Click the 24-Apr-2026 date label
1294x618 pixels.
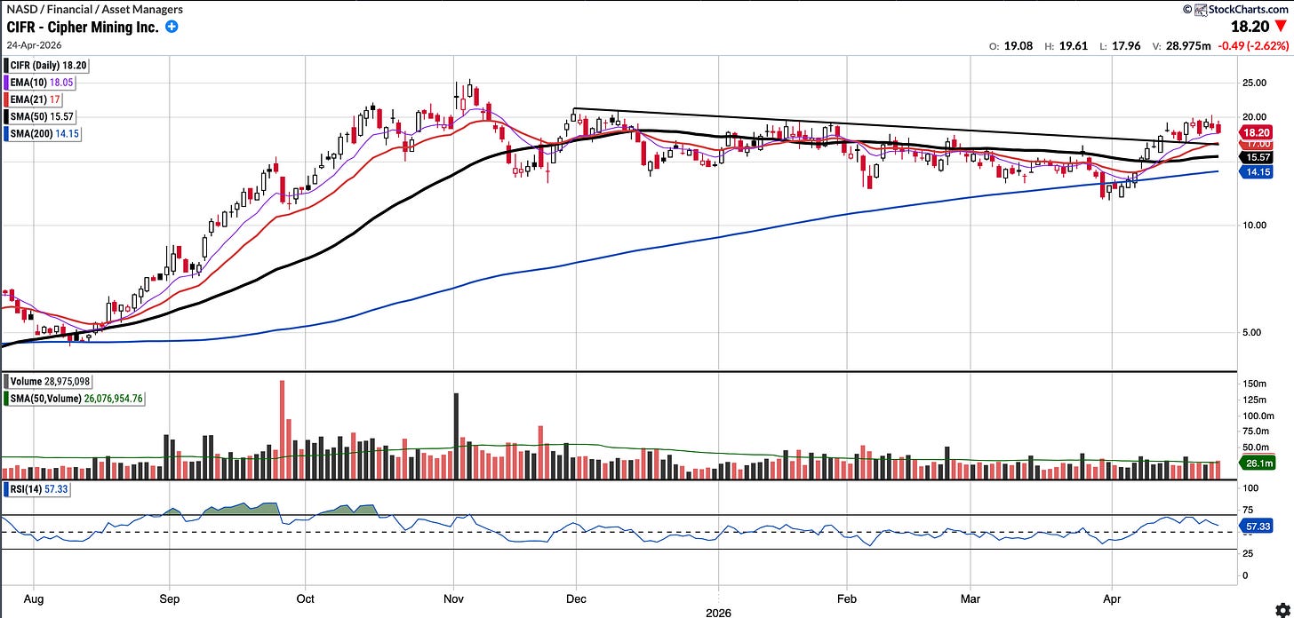pyautogui.click(x=33, y=44)
